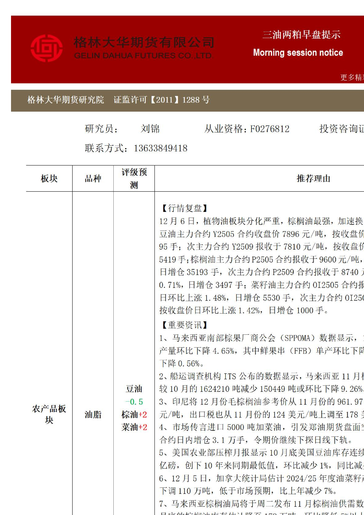Click the license text 证监许可【2011】1288号
The width and height of the screenshot is (364, 515).
[x=161, y=100]
